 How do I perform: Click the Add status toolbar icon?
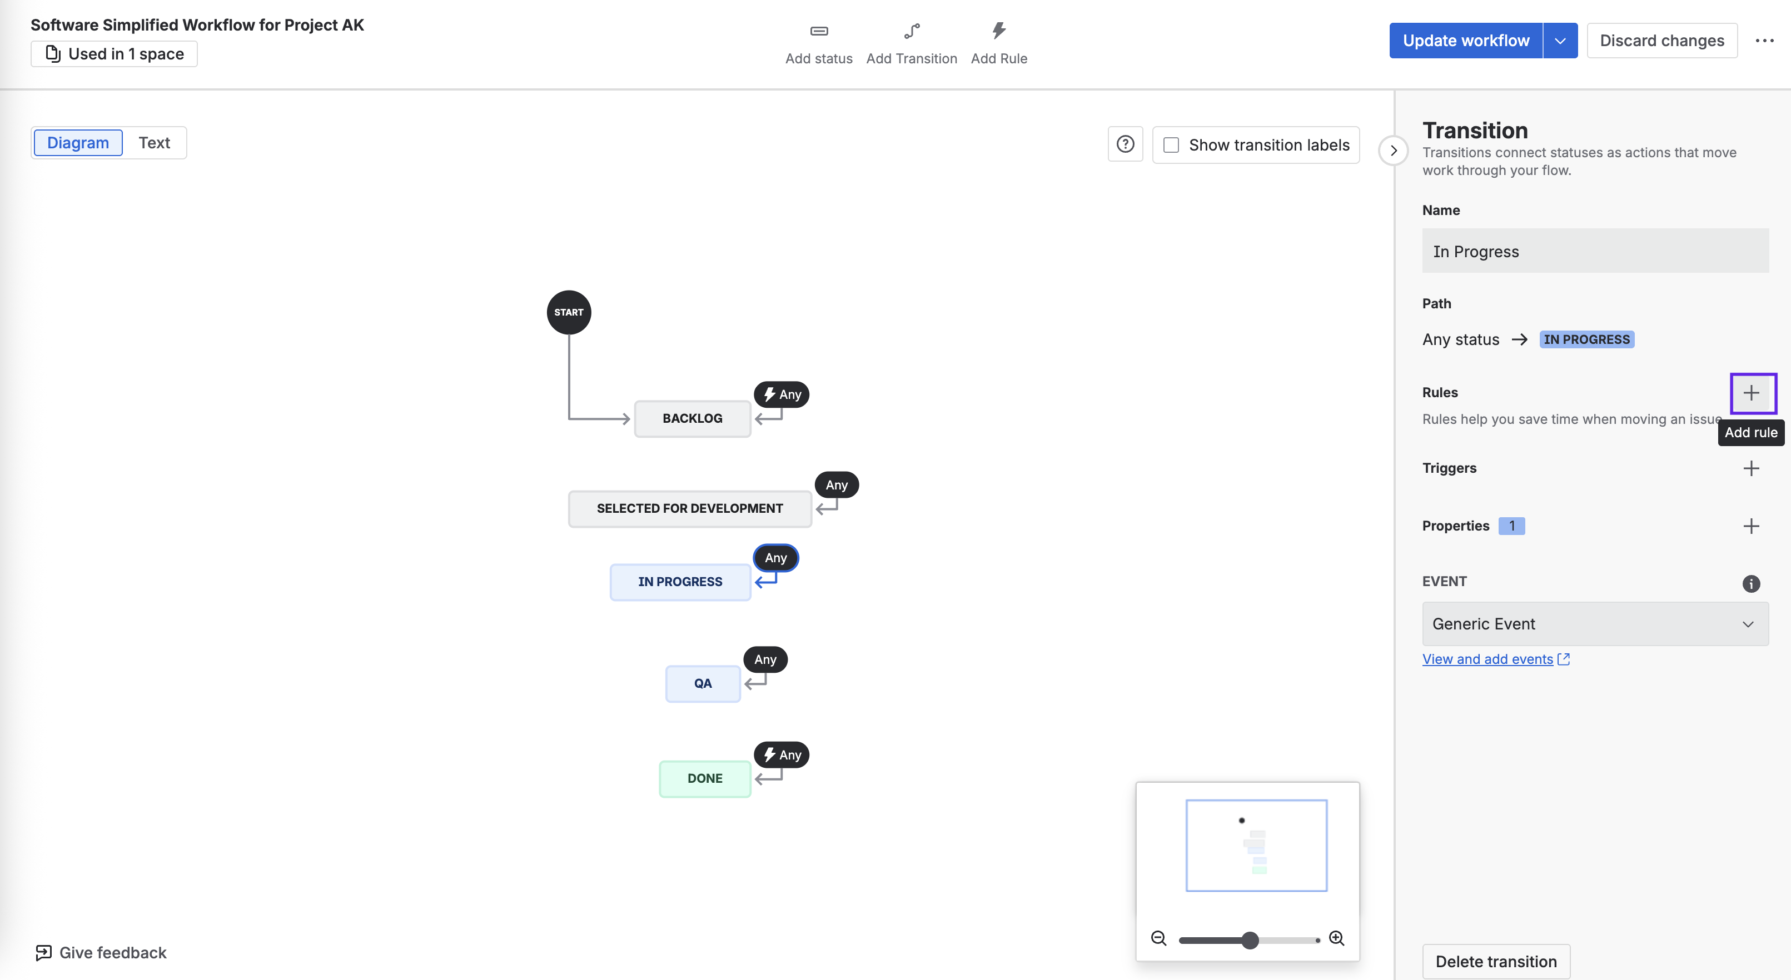coord(819,31)
